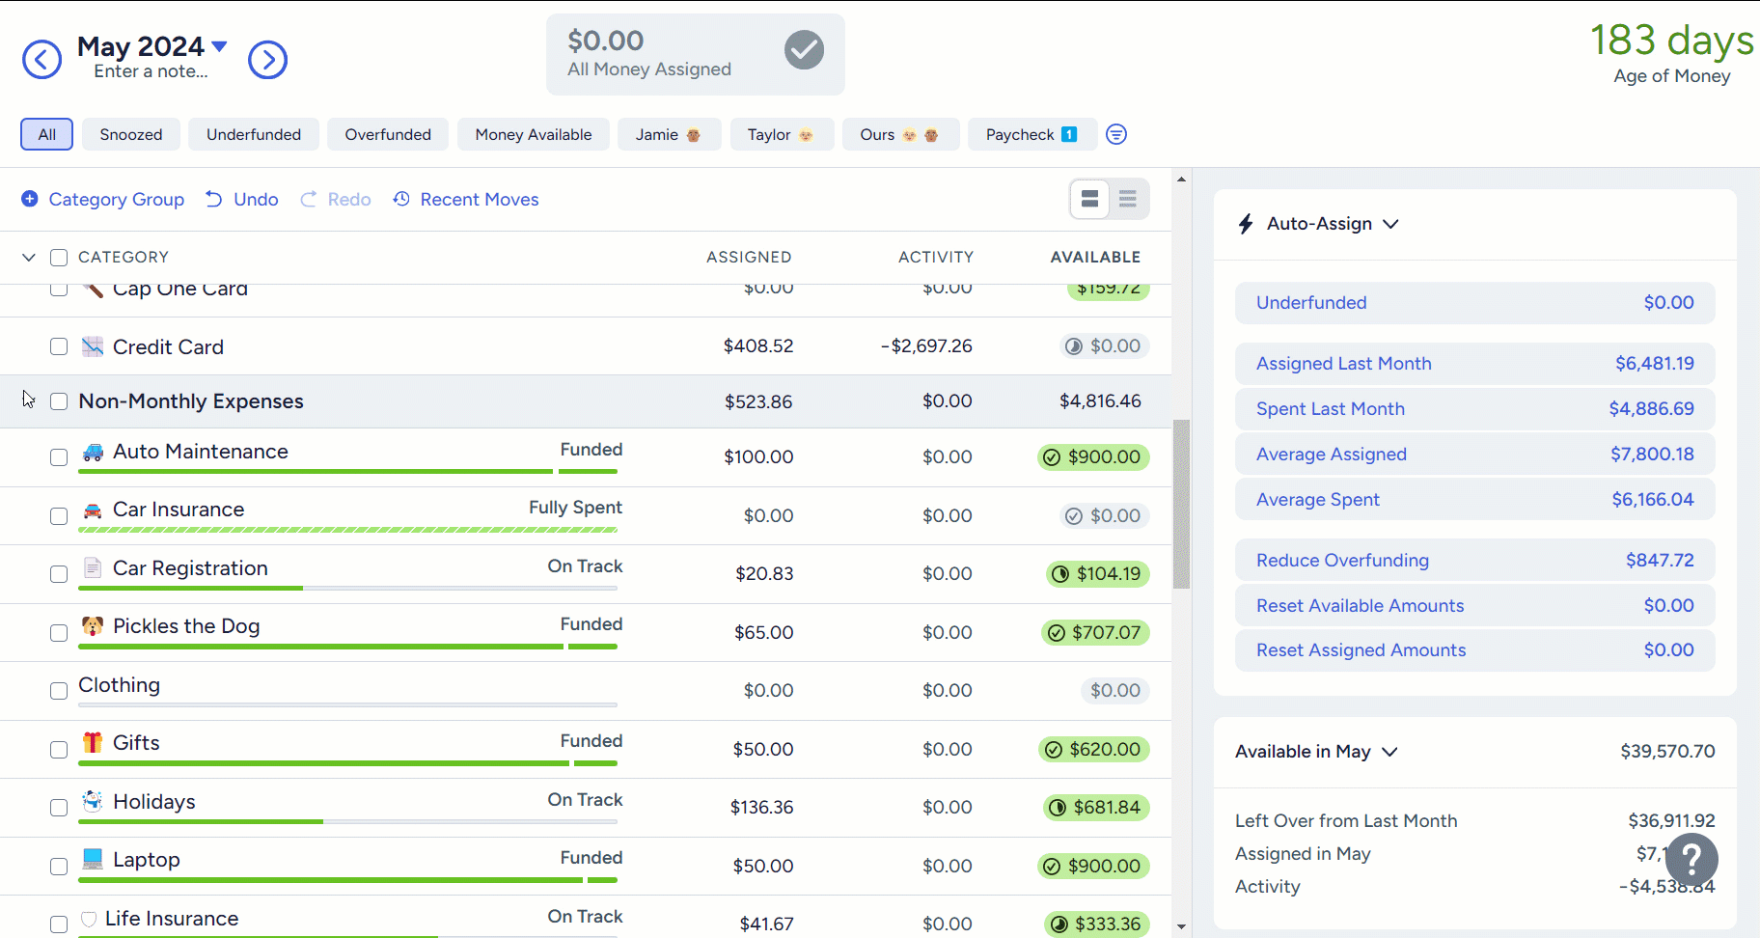1760x938 pixels.
Task: Check the Pickles the Dog checkbox
Action: click(59, 633)
